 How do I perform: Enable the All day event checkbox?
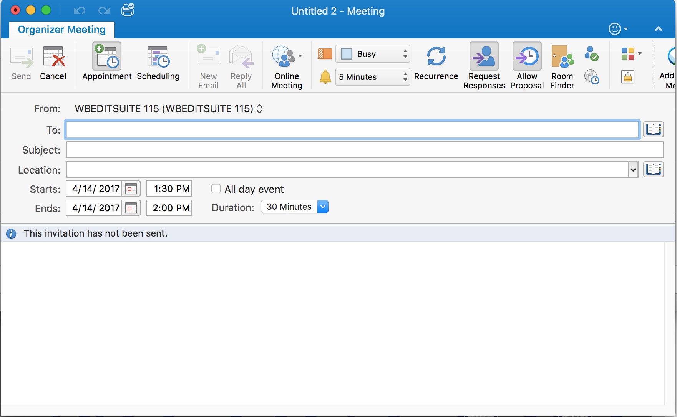click(x=216, y=189)
